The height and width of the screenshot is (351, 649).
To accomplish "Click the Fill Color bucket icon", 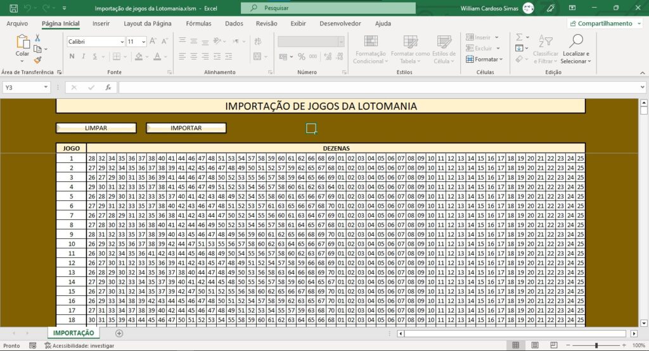I will pos(139,56).
